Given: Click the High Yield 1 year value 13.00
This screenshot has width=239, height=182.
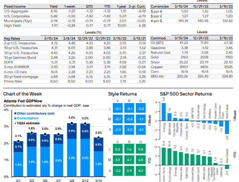Looking at the screenshot, I should pyautogui.click(x=122, y=25).
